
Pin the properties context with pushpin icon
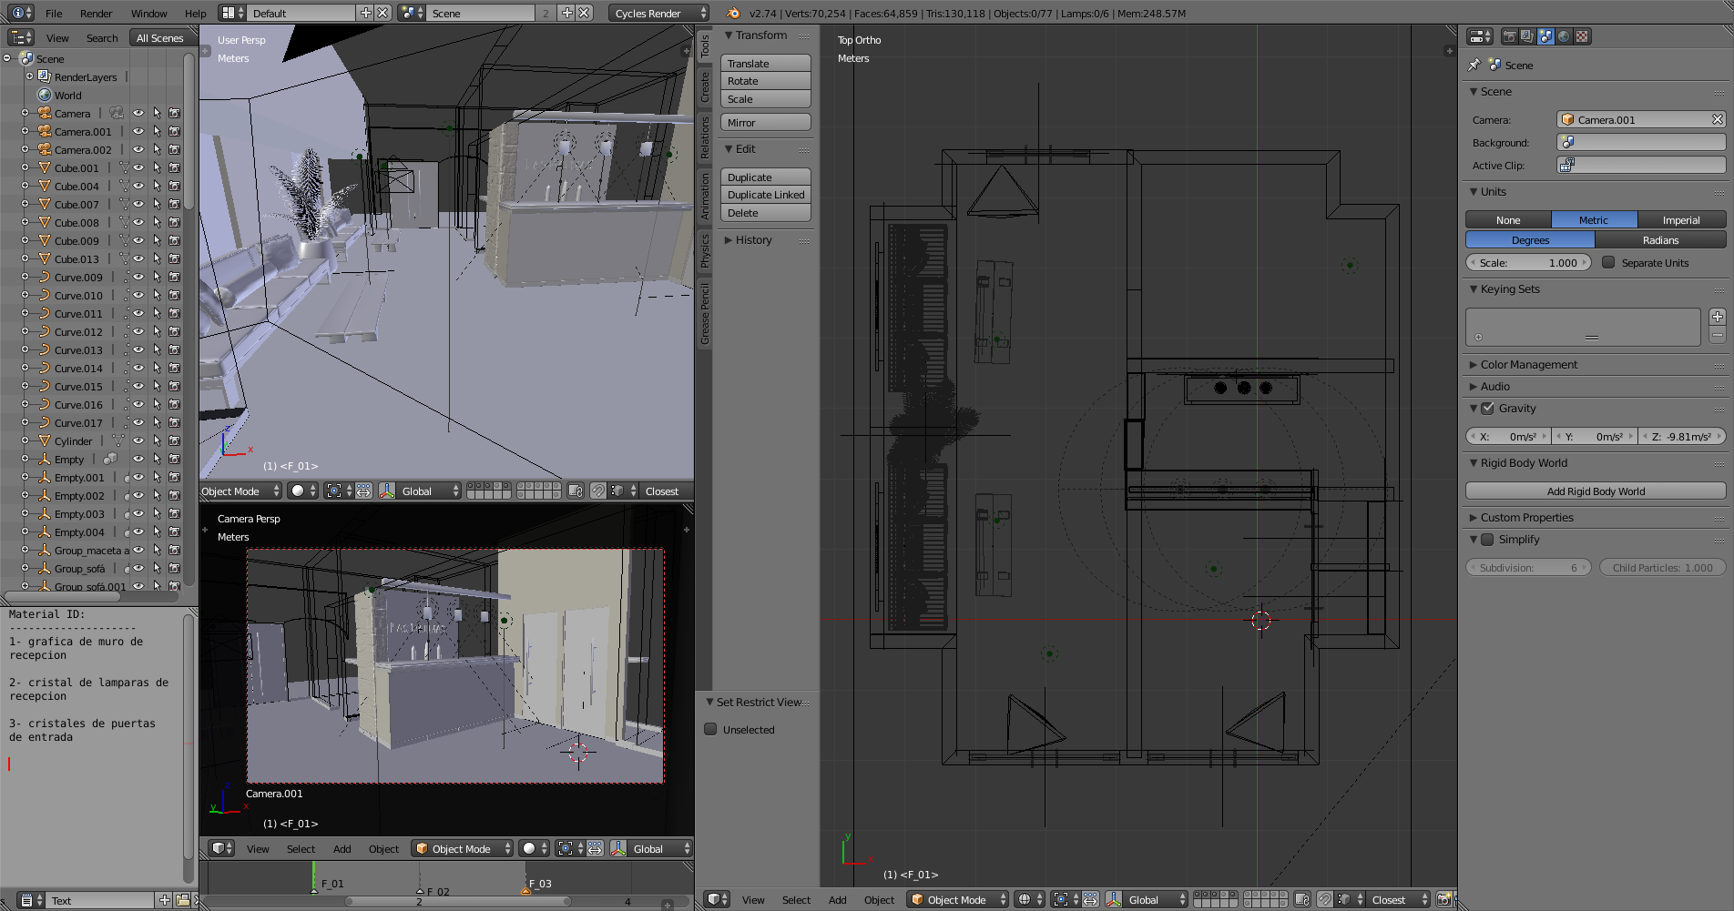pos(1474,66)
